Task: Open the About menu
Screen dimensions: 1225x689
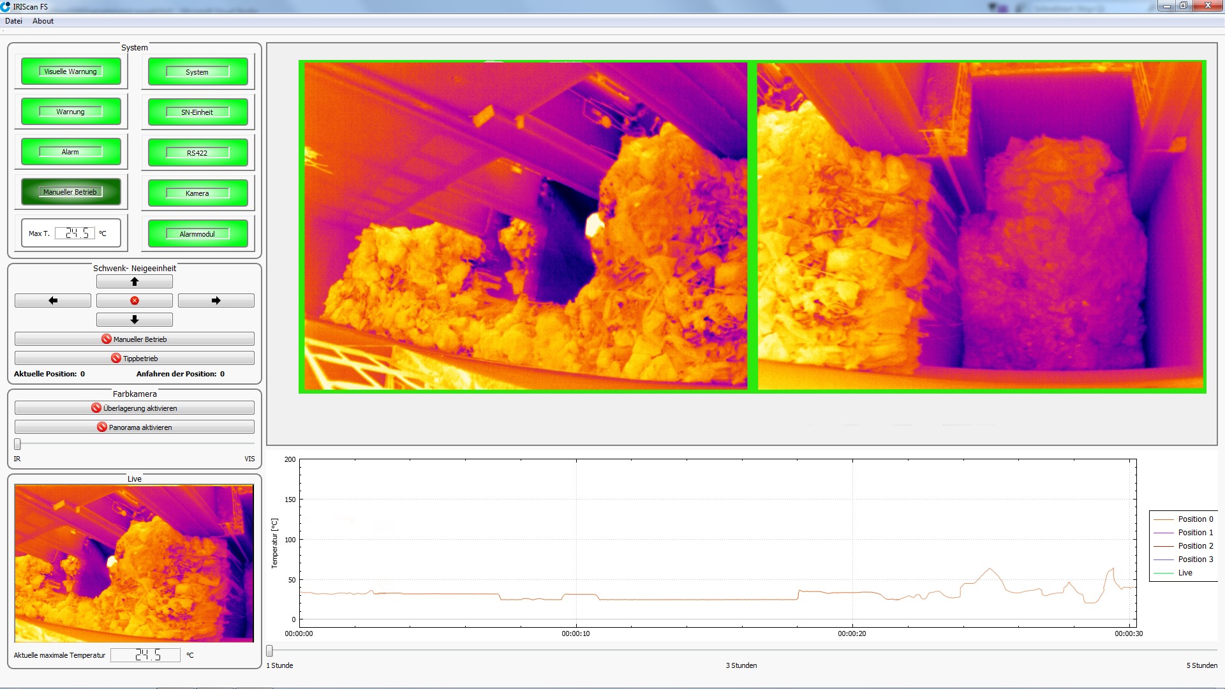Action: click(x=43, y=21)
